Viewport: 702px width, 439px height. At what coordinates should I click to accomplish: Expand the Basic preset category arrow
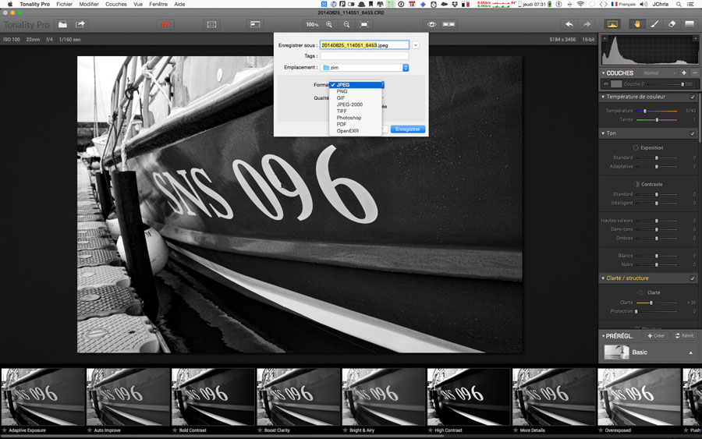click(691, 352)
